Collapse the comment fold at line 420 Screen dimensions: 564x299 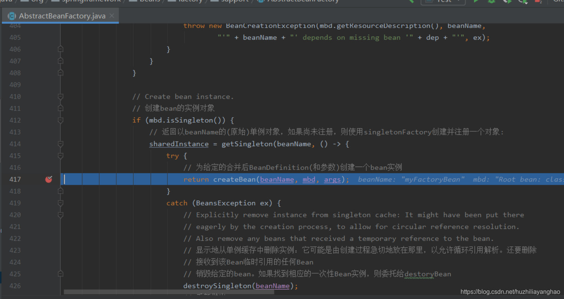click(x=60, y=215)
